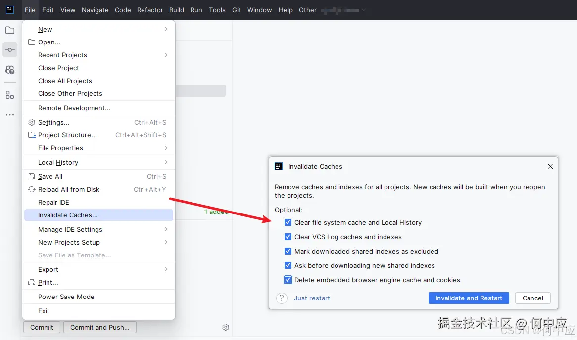Toggle Ask before downloading new shared indexes
Screen dimensions: 577x340
(288, 265)
